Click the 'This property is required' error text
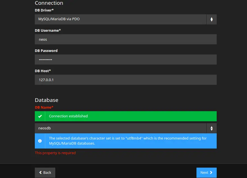 click(x=55, y=153)
